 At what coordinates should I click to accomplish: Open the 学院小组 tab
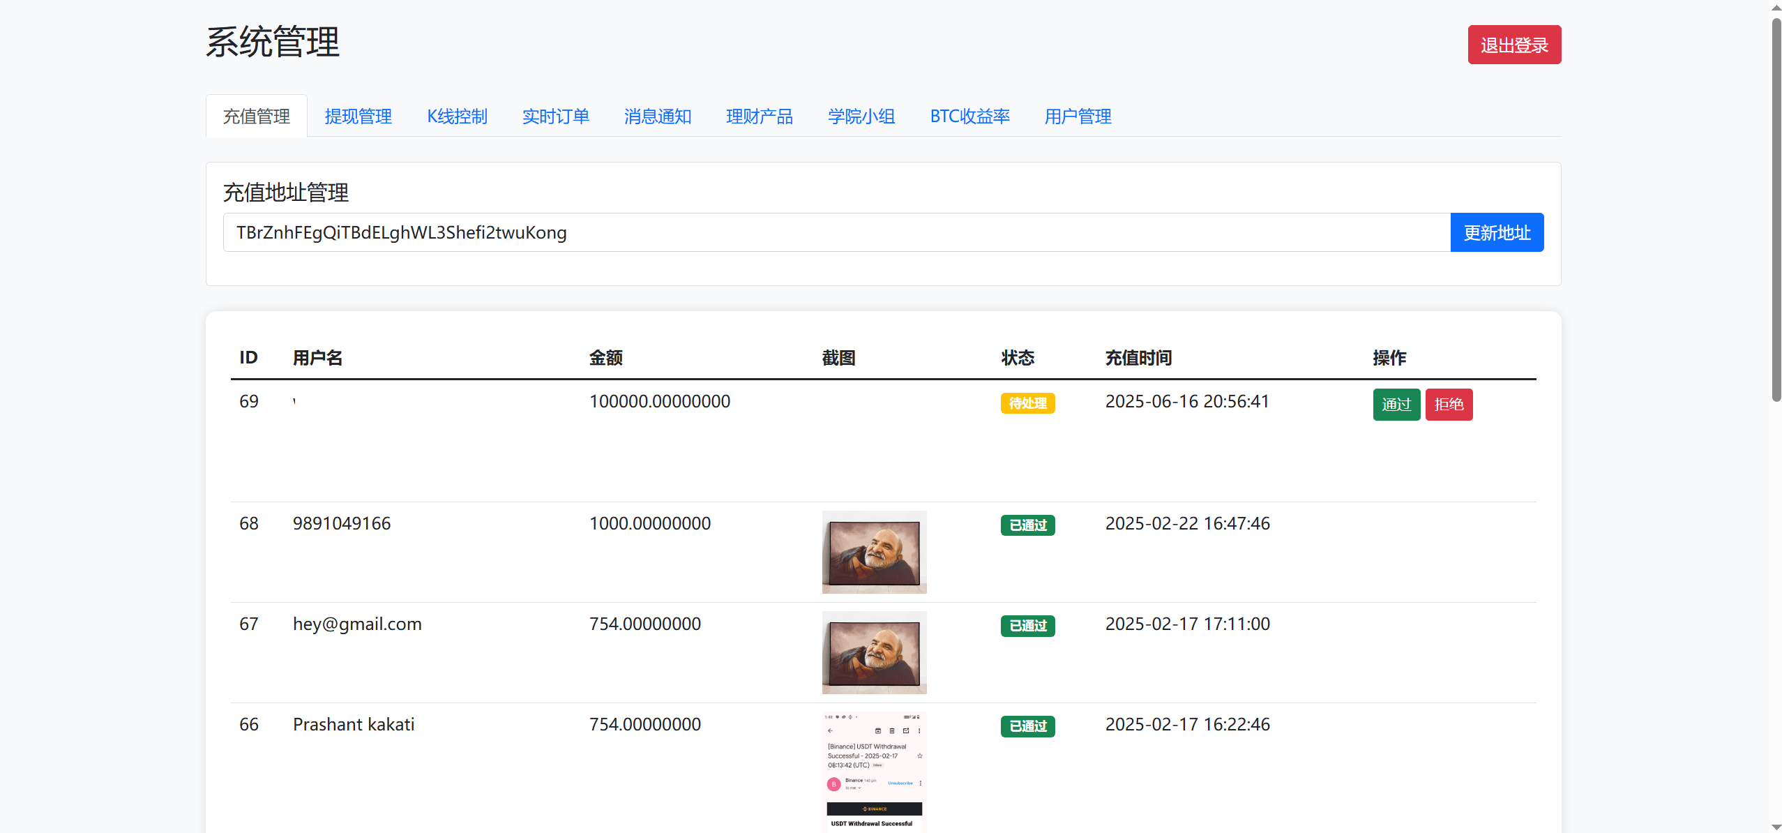(x=861, y=117)
